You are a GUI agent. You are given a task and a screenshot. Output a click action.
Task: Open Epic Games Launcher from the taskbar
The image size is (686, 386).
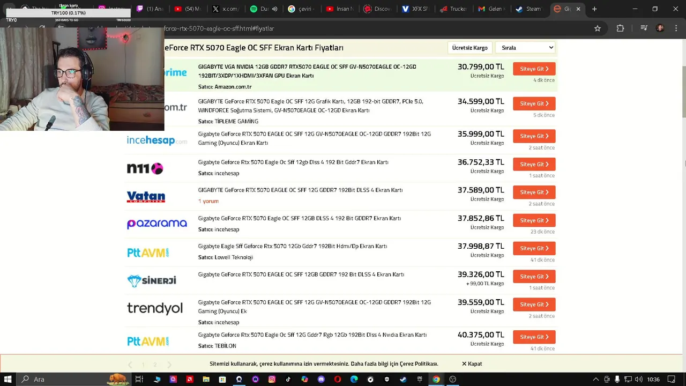[420, 379]
